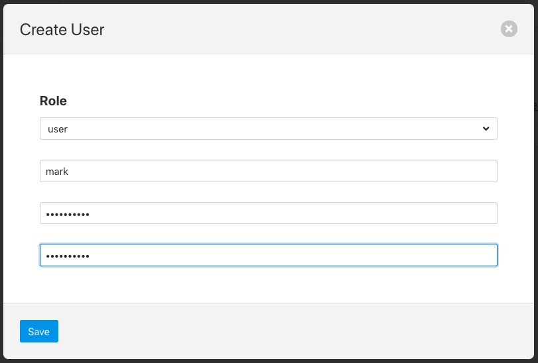
Task: Click the chevron arrow in Role select
Action: [x=486, y=129]
